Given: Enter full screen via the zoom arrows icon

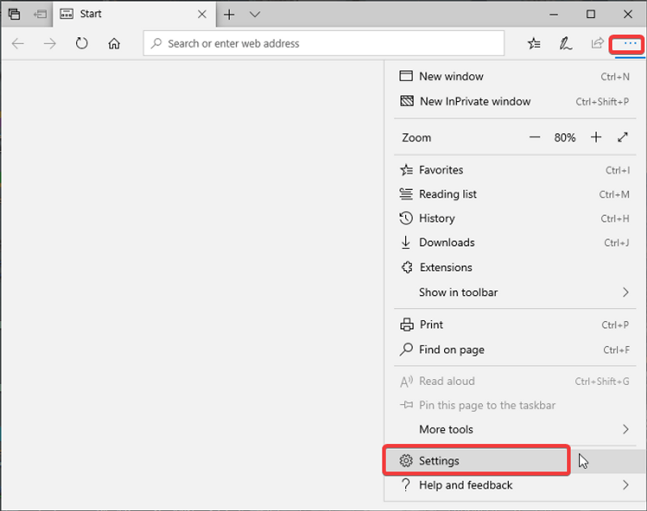Looking at the screenshot, I should tap(623, 137).
